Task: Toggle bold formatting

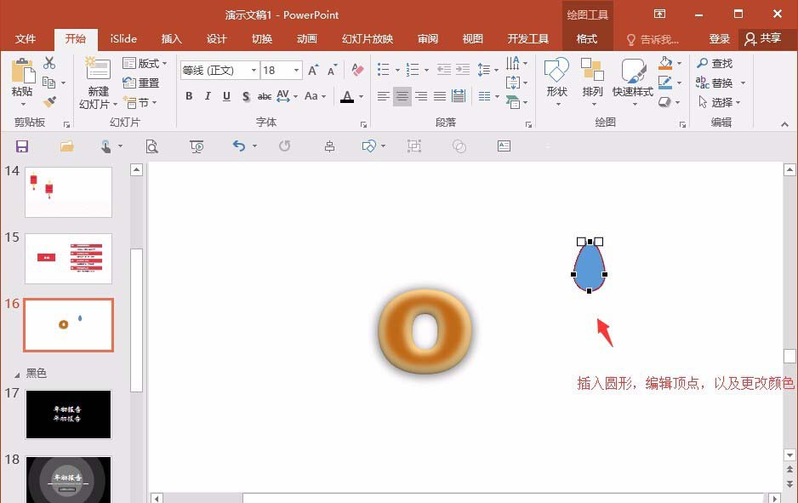Action: coord(189,96)
